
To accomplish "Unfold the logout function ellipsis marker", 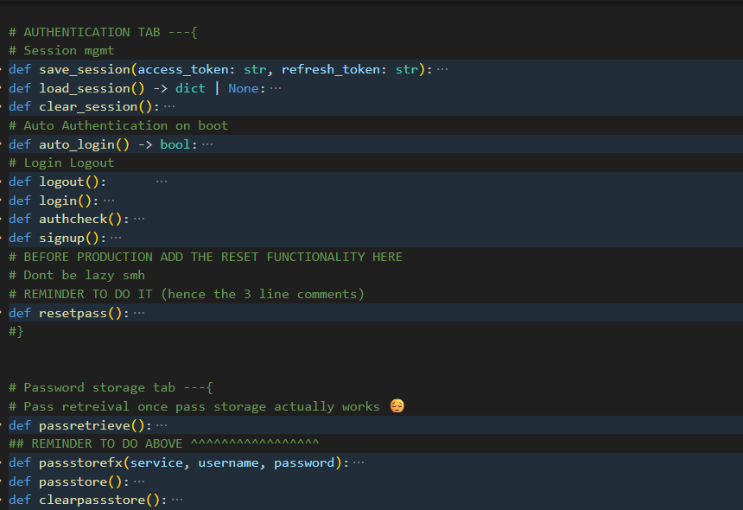I will coord(162,182).
